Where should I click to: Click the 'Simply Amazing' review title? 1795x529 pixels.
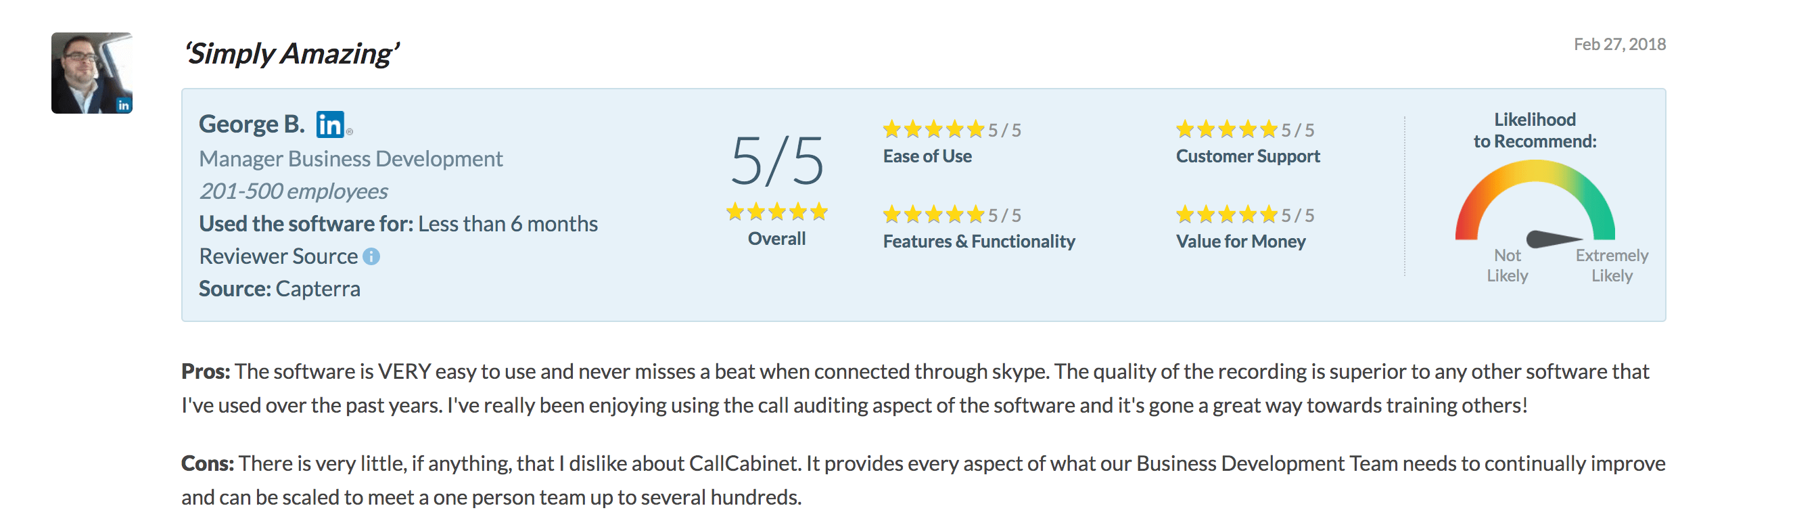click(292, 53)
